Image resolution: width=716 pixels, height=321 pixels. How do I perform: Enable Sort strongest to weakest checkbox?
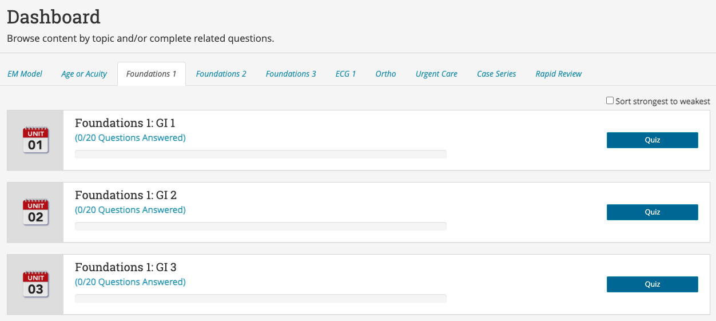(610, 101)
